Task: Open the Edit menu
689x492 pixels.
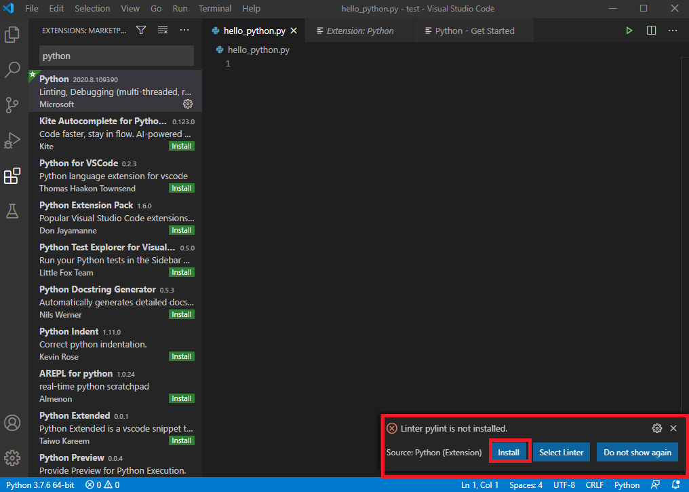Action: (x=56, y=8)
